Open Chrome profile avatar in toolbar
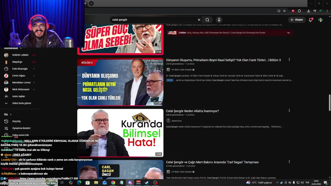The height and width of the screenshot is (186, 331). pos(321,11)
